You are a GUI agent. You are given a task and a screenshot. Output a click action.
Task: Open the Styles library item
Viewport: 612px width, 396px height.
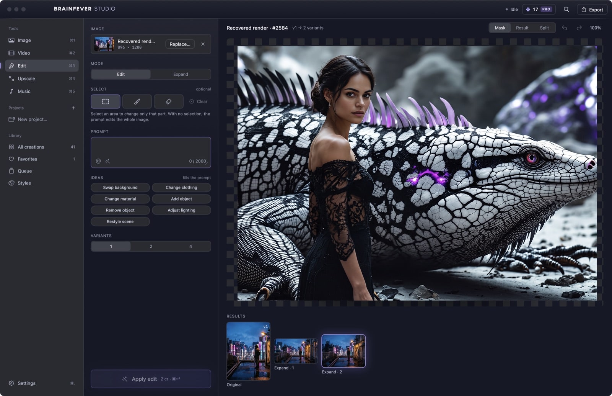pos(42,183)
